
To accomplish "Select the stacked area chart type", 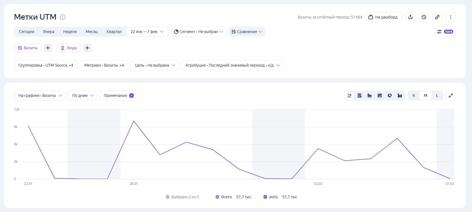I will (360, 95).
